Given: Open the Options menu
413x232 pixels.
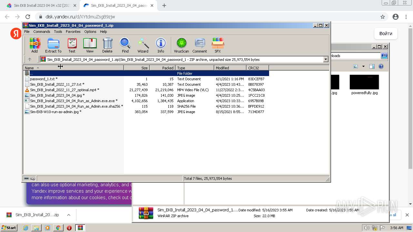Looking at the screenshot, I should point(90,32).
